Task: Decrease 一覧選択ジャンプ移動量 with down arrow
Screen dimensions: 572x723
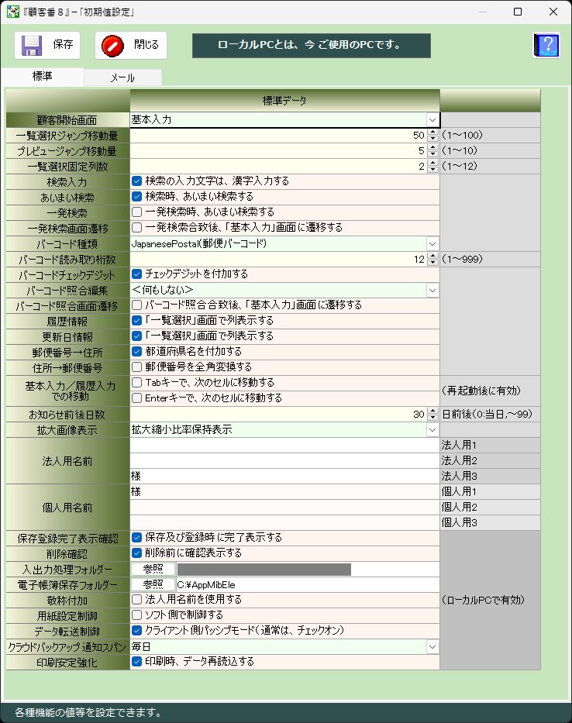Action: pyautogui.click(x=432, y=139)
